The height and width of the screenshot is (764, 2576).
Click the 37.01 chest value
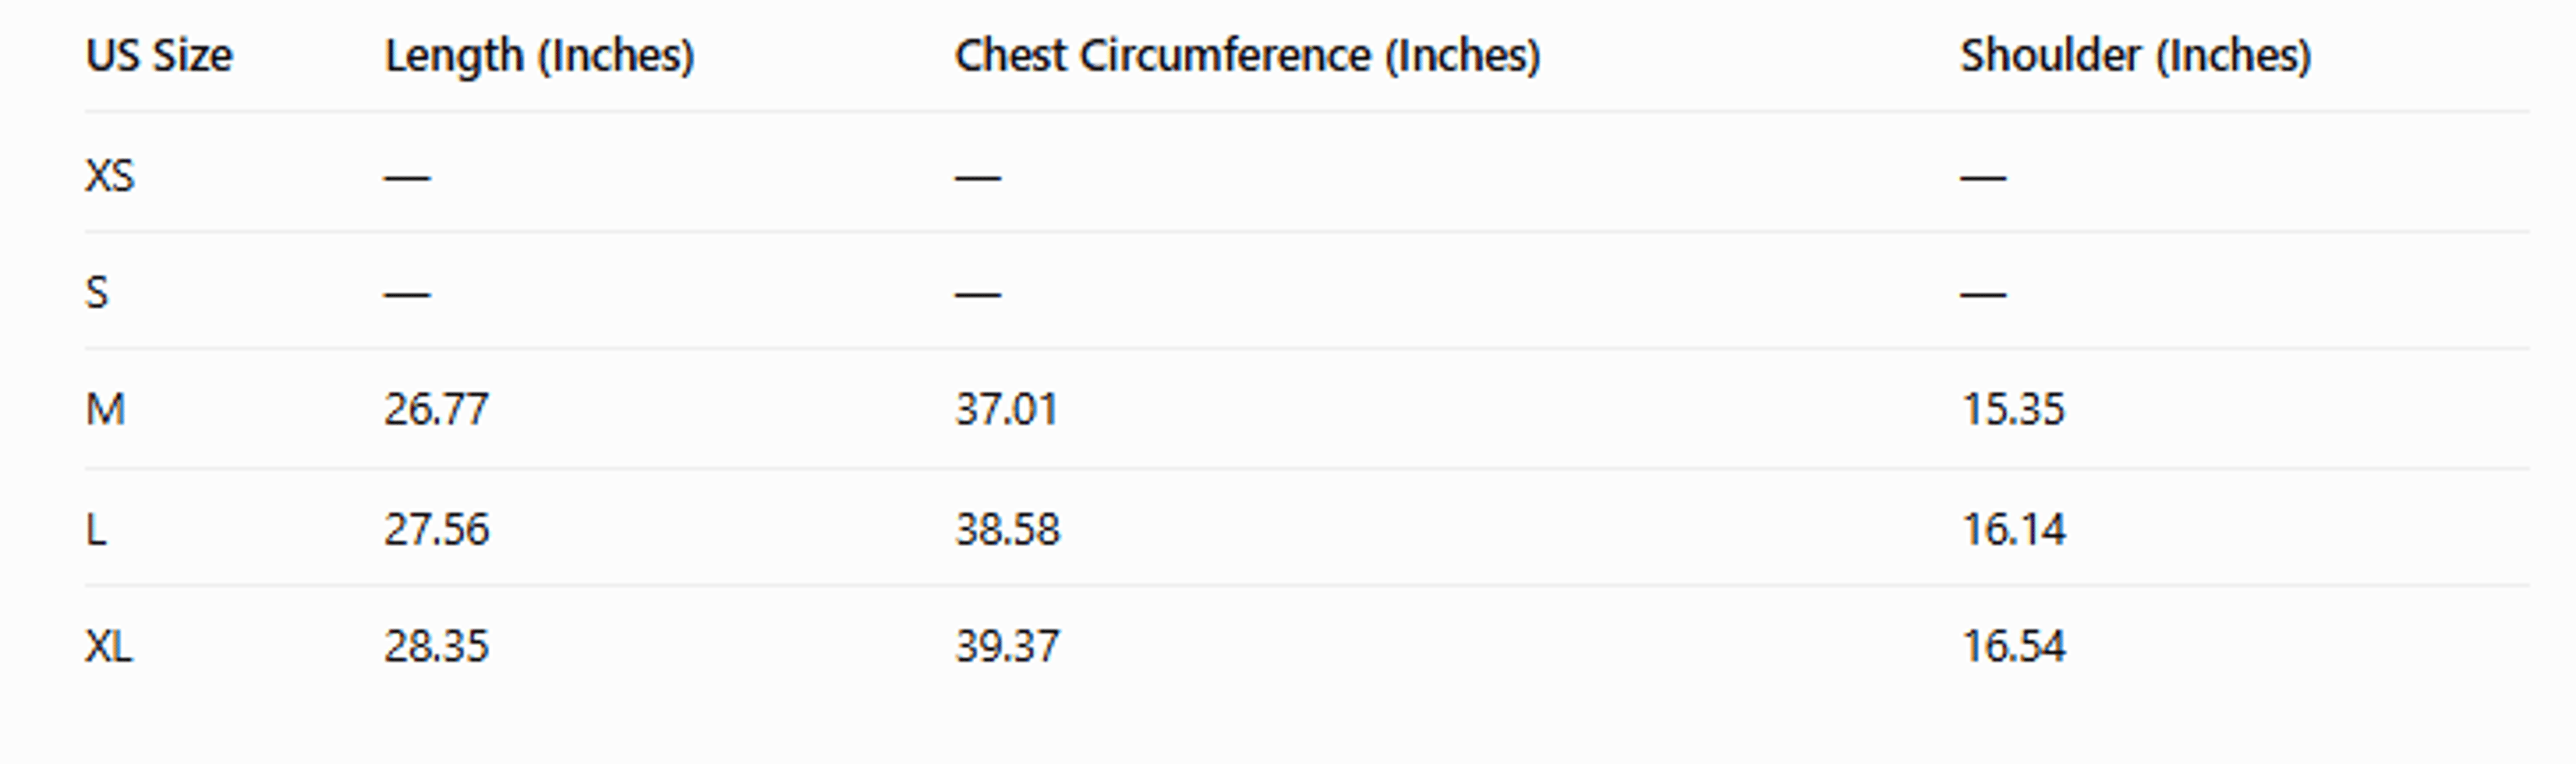(x=1006, y=409)
